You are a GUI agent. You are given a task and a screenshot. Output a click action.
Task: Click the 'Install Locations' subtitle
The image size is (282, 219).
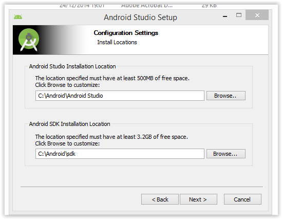click(117, 42)
